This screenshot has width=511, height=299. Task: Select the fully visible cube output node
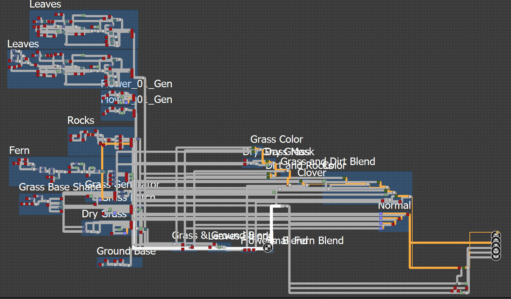(x=496, y=251)
